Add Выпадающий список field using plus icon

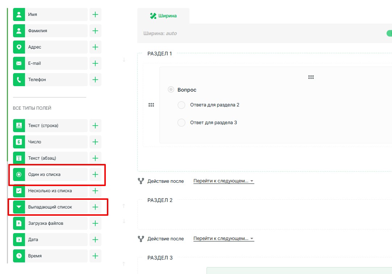95,207
